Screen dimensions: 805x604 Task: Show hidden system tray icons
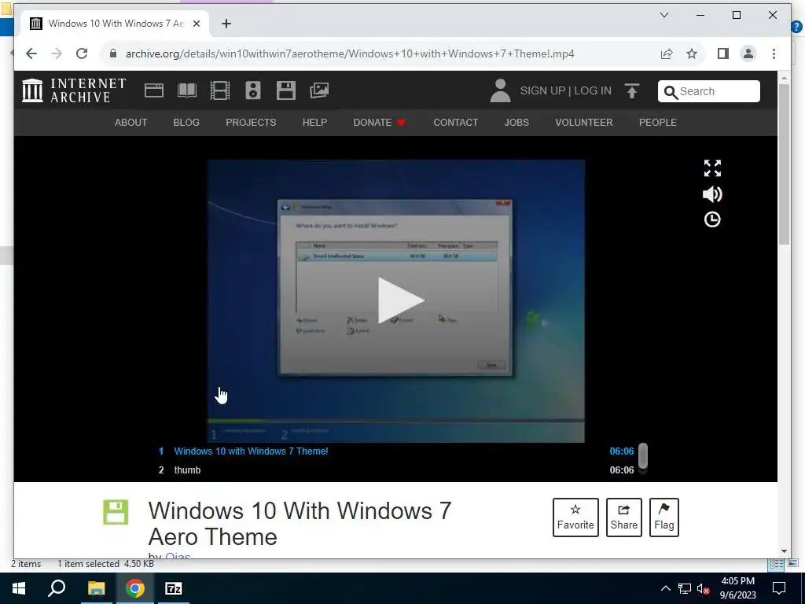(665, 588)
